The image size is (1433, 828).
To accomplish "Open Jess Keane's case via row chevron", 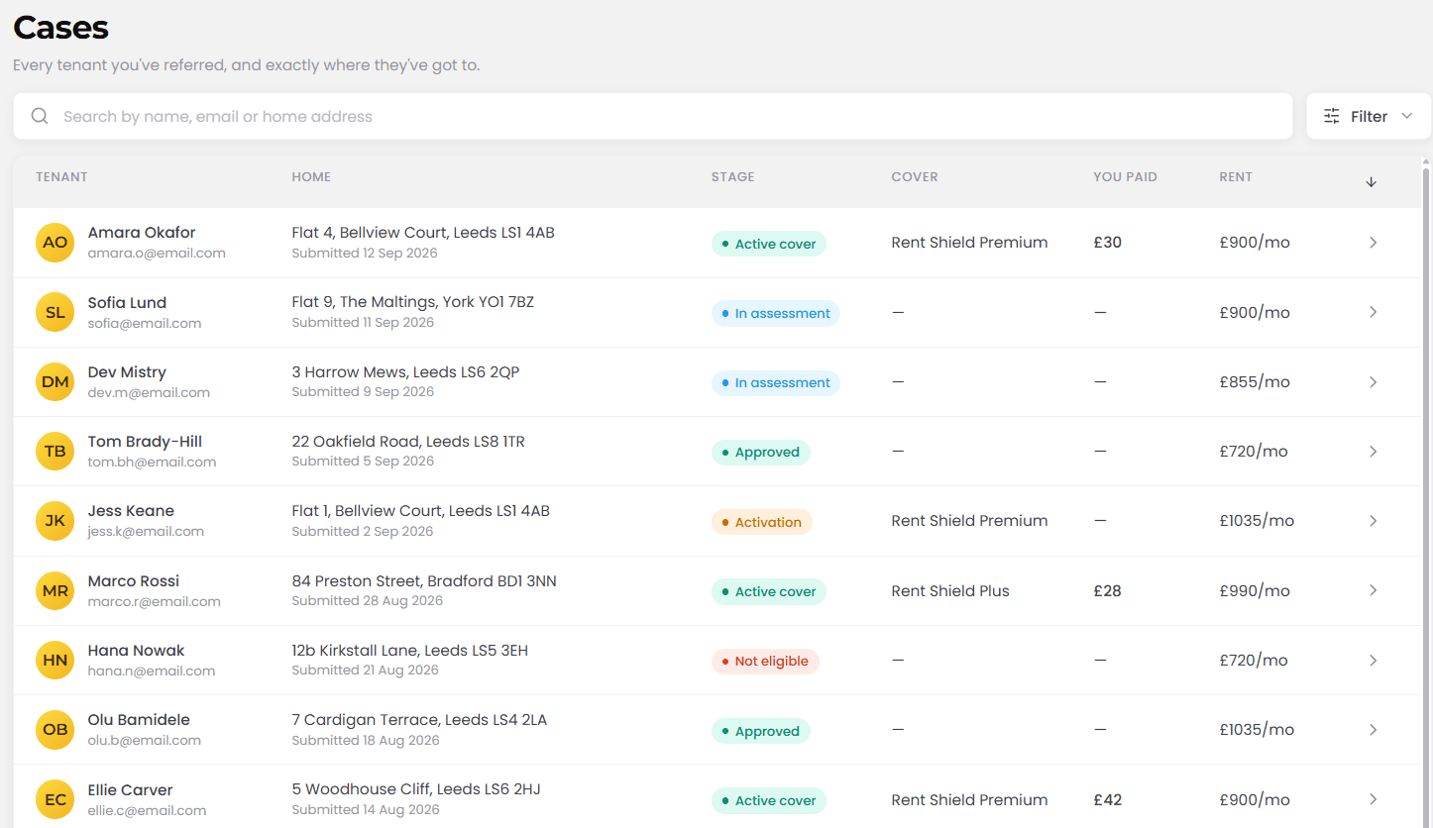I will (x=1373, y=521).
